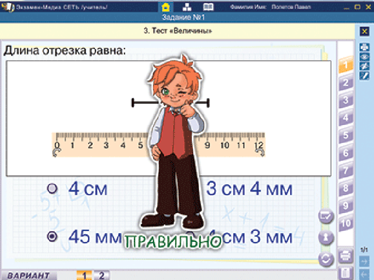Open the network structure icon in the top bar
The image size is (374, 280).
187,7
